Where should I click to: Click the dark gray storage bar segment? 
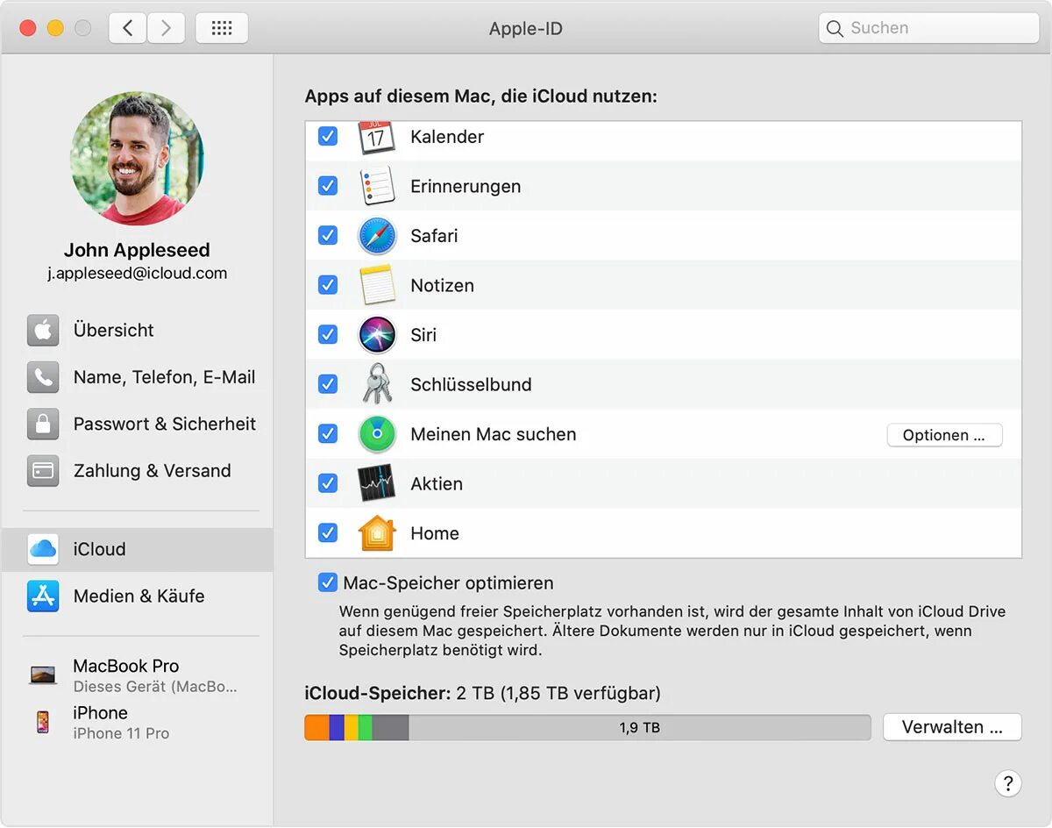tap(391, 727)
